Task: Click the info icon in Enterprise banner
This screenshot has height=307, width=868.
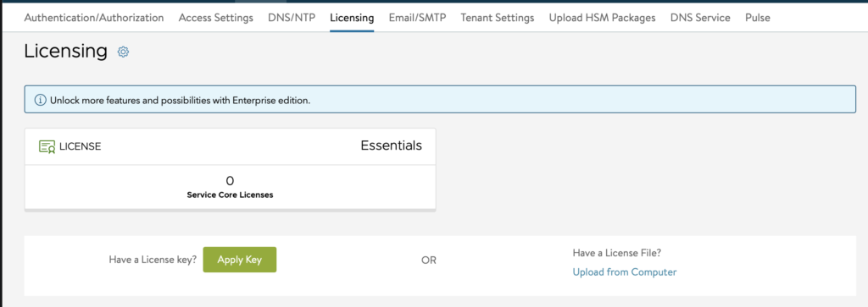Action: click(x=41, y=101)
